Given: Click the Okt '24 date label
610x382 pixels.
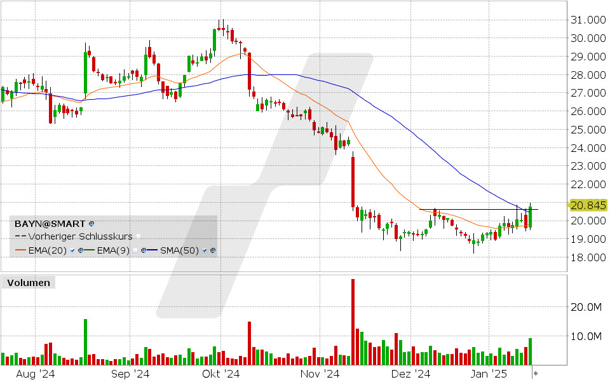Looking at the screenshot, I should click(x=220, y=374).
